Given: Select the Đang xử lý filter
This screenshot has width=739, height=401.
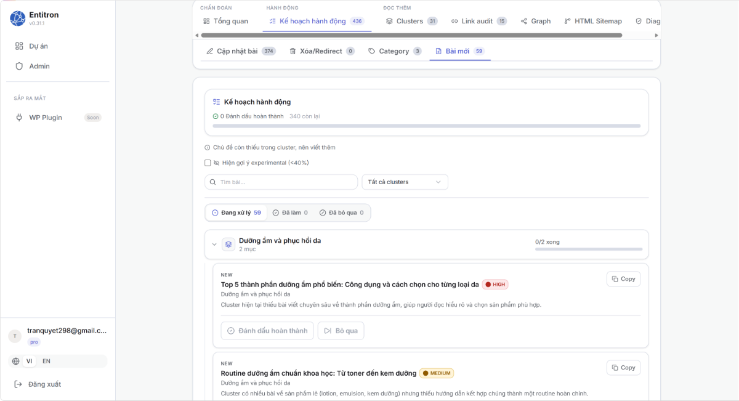Looking at the screenshot, I should point(236,213).
